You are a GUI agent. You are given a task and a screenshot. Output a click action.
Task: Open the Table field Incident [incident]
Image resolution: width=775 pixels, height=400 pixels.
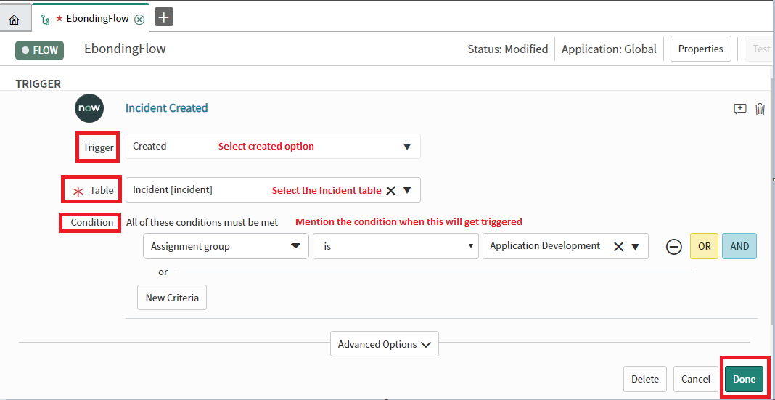click(273, 190)
